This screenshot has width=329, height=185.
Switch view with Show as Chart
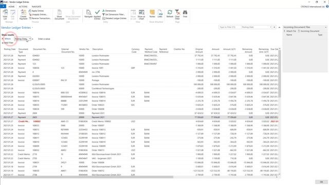(141, 14)
